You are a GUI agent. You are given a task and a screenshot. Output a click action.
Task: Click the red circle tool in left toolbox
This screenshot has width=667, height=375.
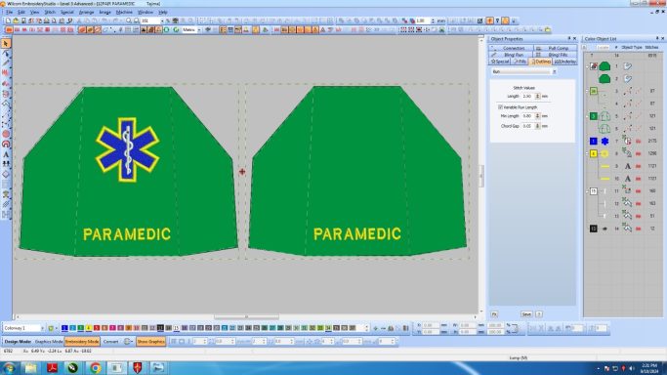pos(6,134)
